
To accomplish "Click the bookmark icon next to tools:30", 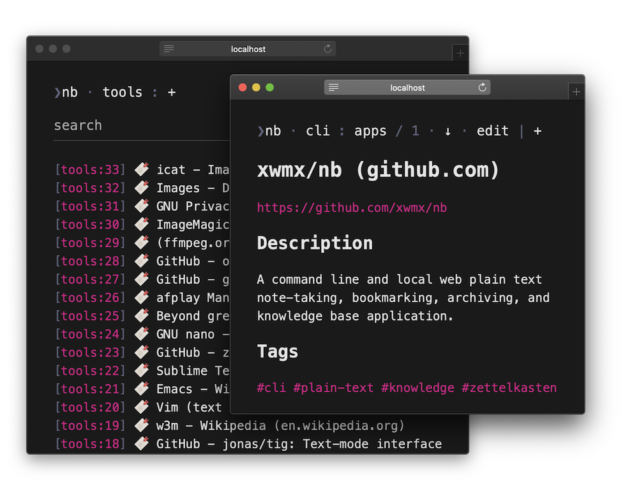I will point(142,224).
